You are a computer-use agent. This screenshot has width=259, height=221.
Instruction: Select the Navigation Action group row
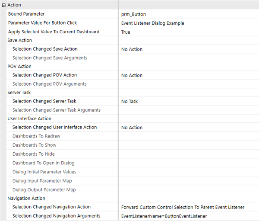coord(26,199)
